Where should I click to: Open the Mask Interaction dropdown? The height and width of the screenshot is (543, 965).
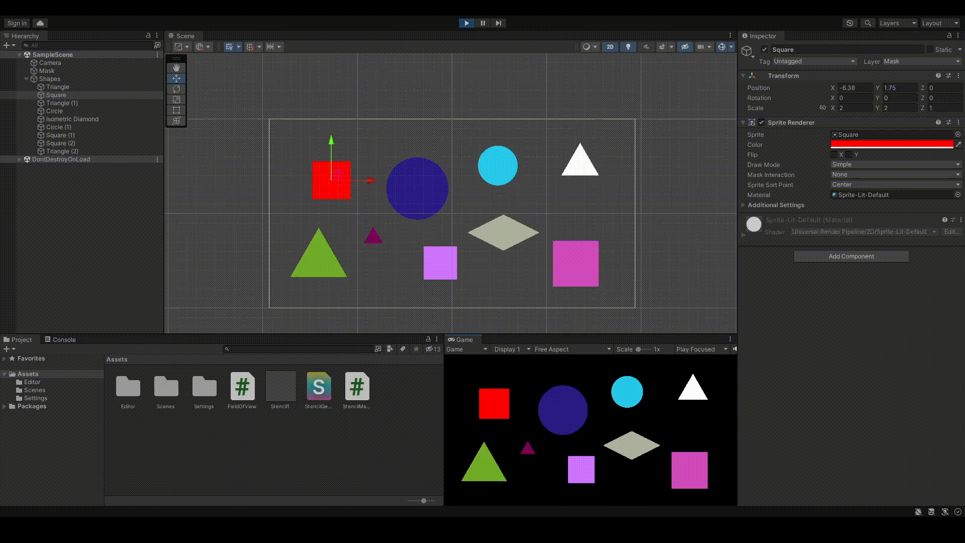click(896, 174)
